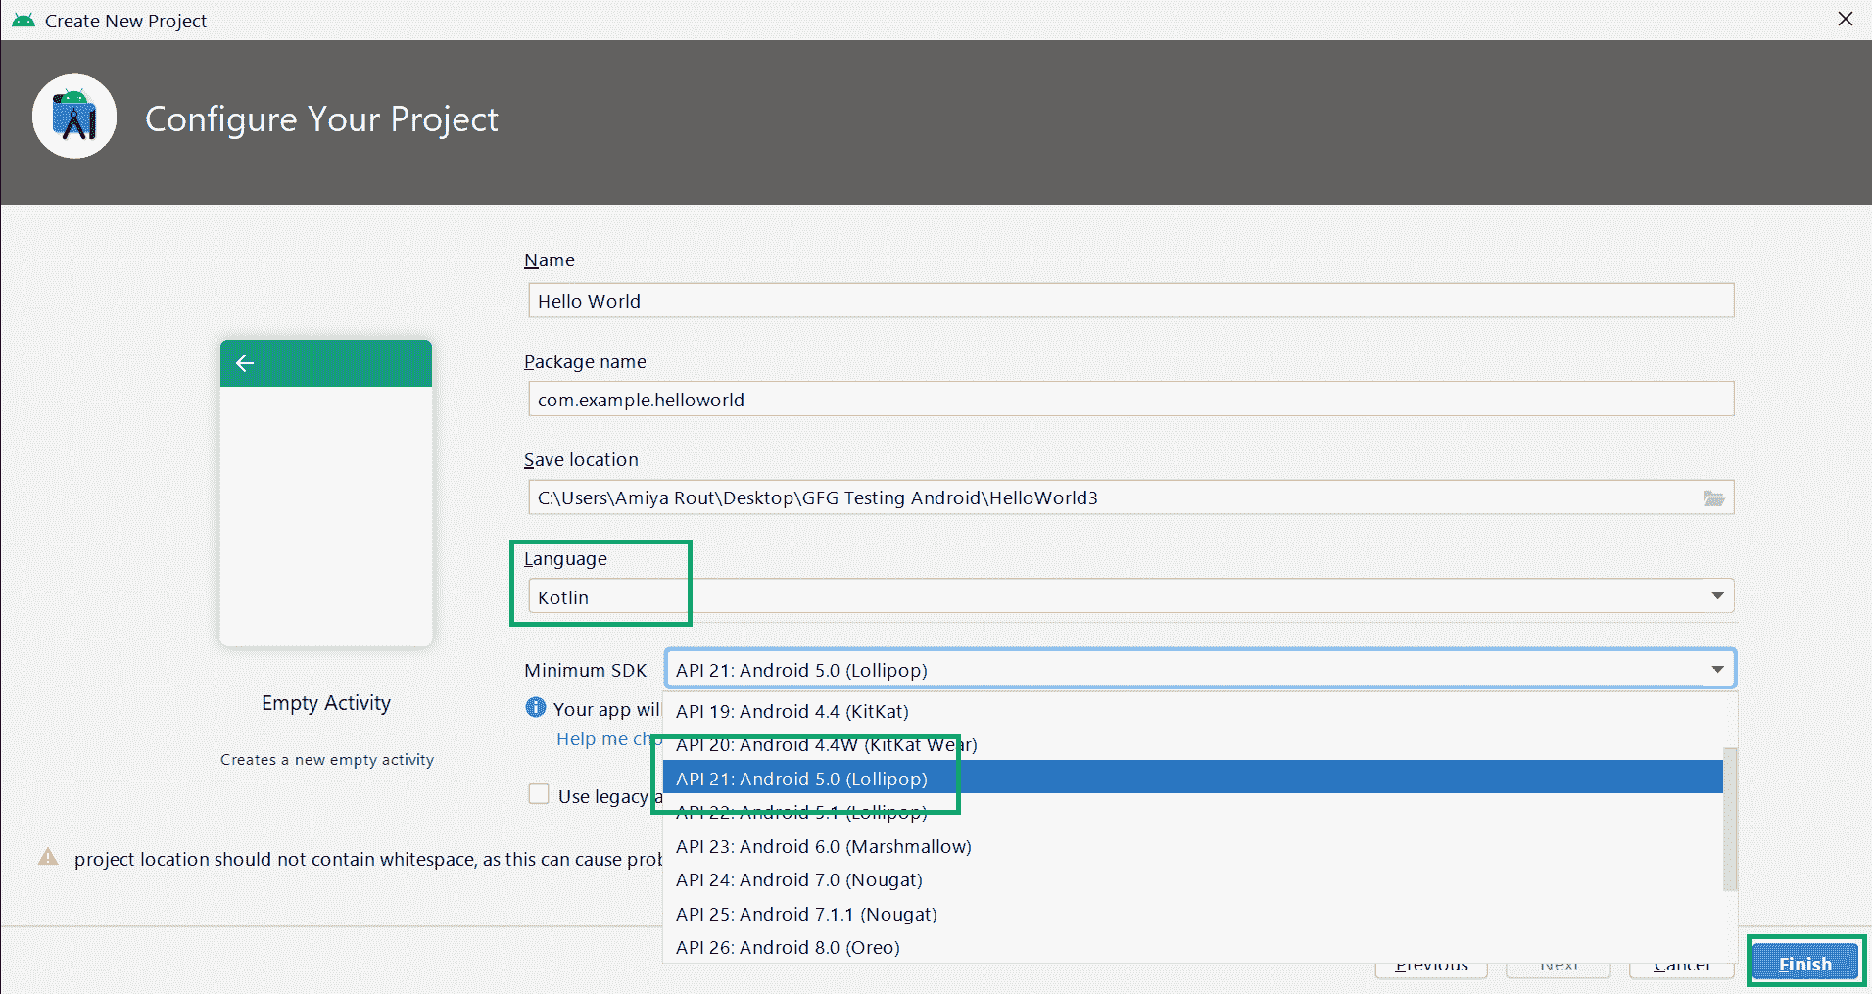Click the folder browse icon in Save location
1872x994 pixels.
(1713, 498)
